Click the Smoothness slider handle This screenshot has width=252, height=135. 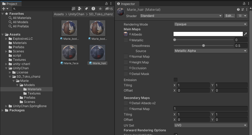(x=204, y=46)
